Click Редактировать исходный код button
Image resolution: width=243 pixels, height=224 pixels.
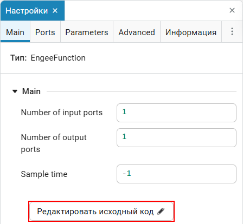coord(101,212)
